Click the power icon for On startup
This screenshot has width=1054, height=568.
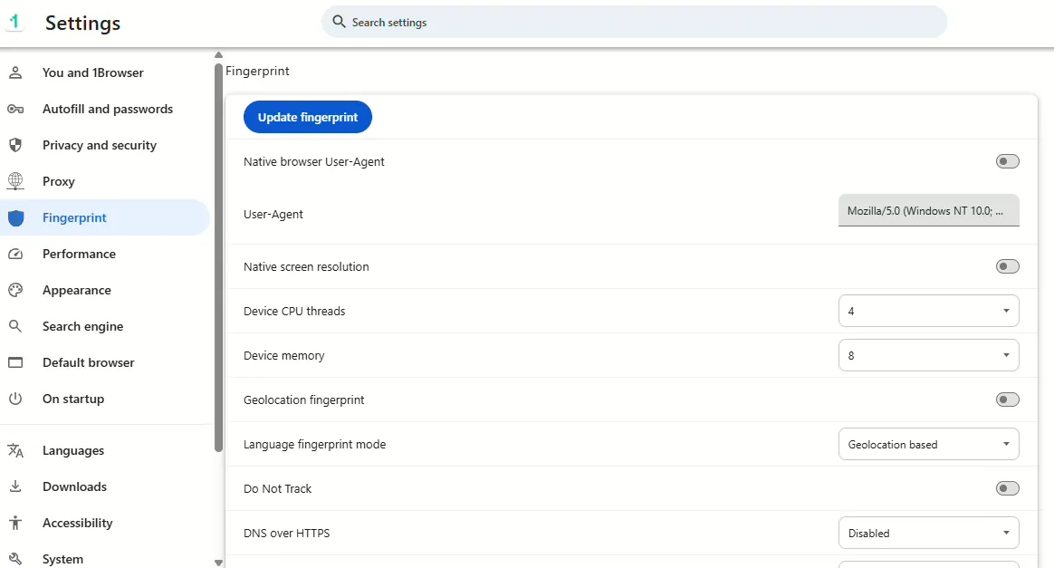[15, 399]
